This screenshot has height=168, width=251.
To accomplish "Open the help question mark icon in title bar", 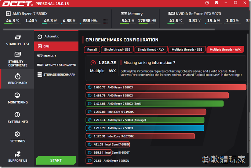I will pyautogui.click(x=207, y=3).
